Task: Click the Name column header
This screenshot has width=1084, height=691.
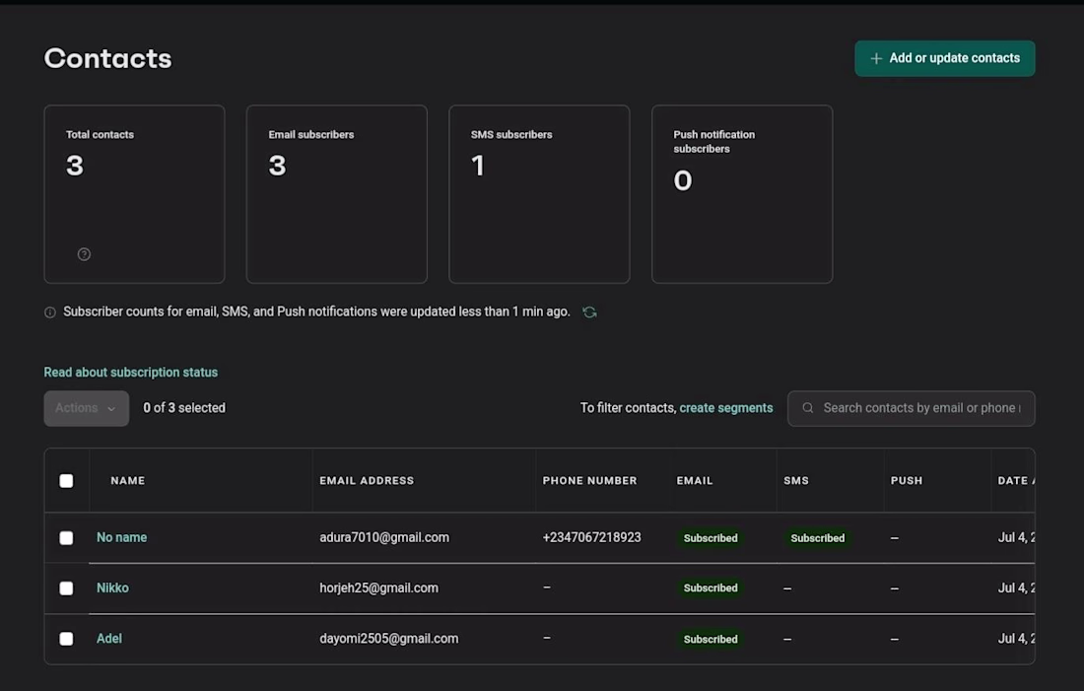Action: [x=128, y=481]
